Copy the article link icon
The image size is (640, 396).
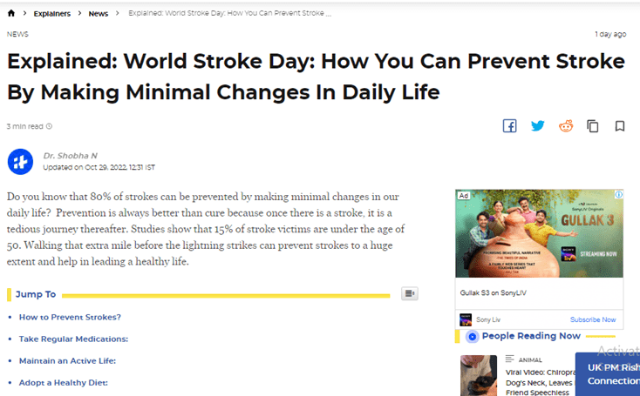pyautogui.click(x=593, y=126)
